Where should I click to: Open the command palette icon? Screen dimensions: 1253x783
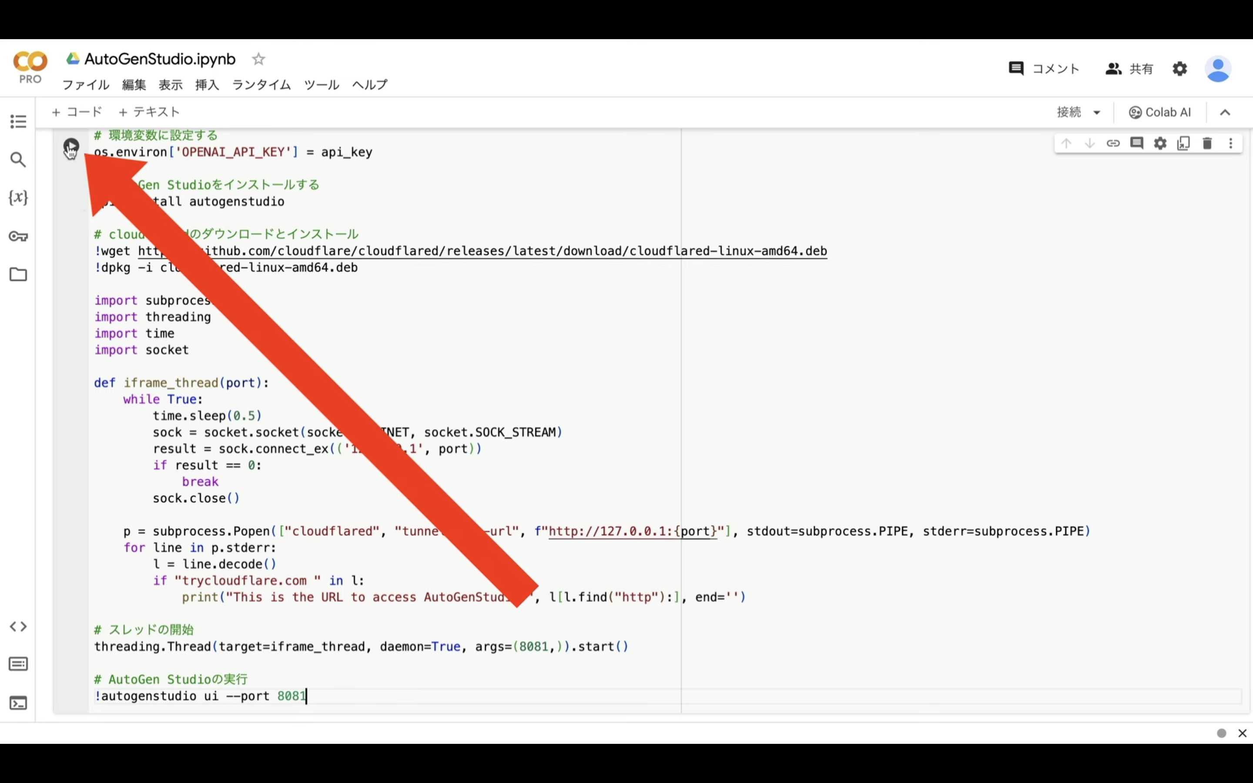click(x=18, y=664)
